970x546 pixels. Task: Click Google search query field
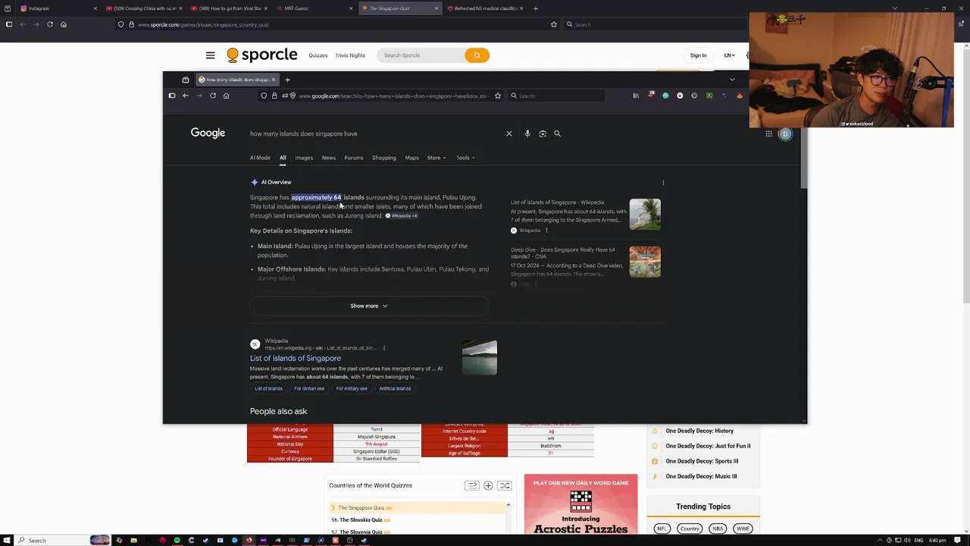[x=375, y=133]
